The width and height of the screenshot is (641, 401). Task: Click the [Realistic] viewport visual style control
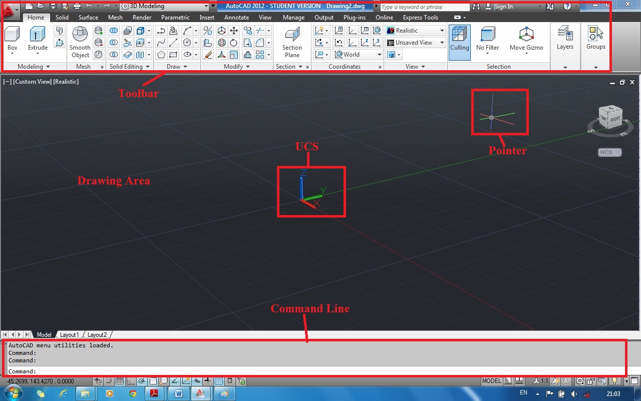click(66, 81)
